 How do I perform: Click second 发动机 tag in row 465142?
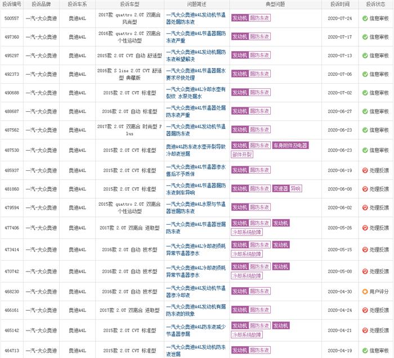point(281,325)
